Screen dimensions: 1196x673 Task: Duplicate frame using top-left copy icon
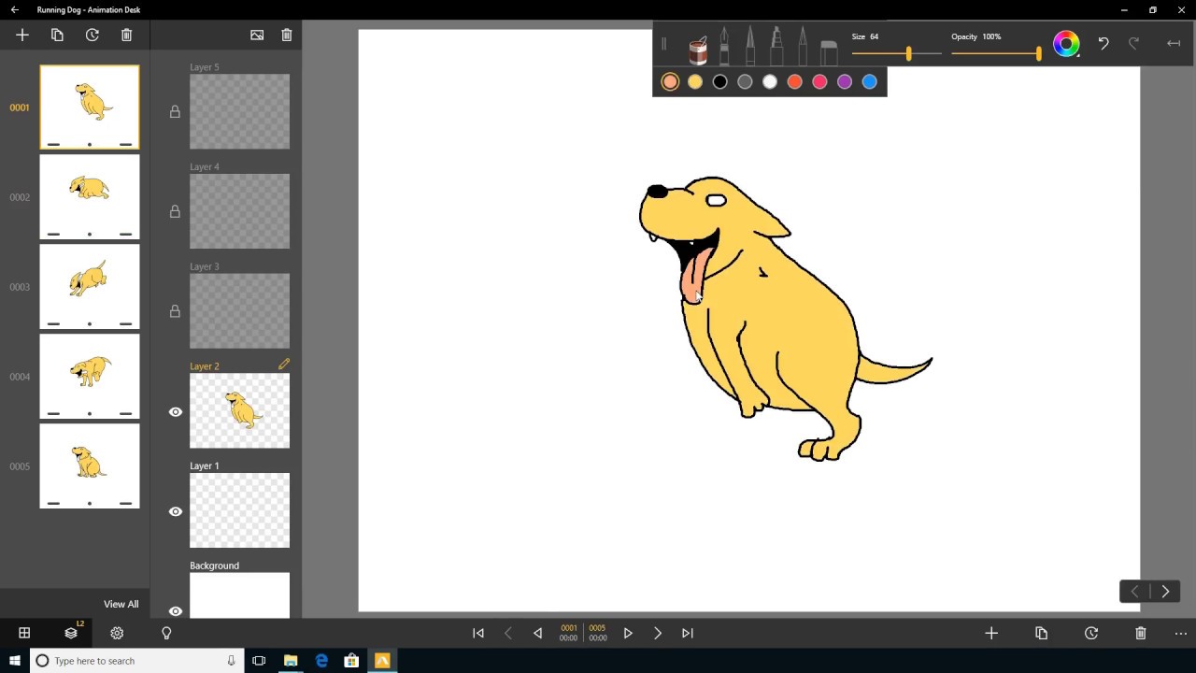tap(57, 35)
